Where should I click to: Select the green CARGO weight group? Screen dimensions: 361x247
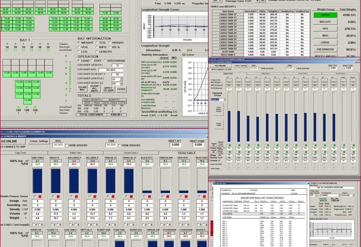[x=325, y=15]
